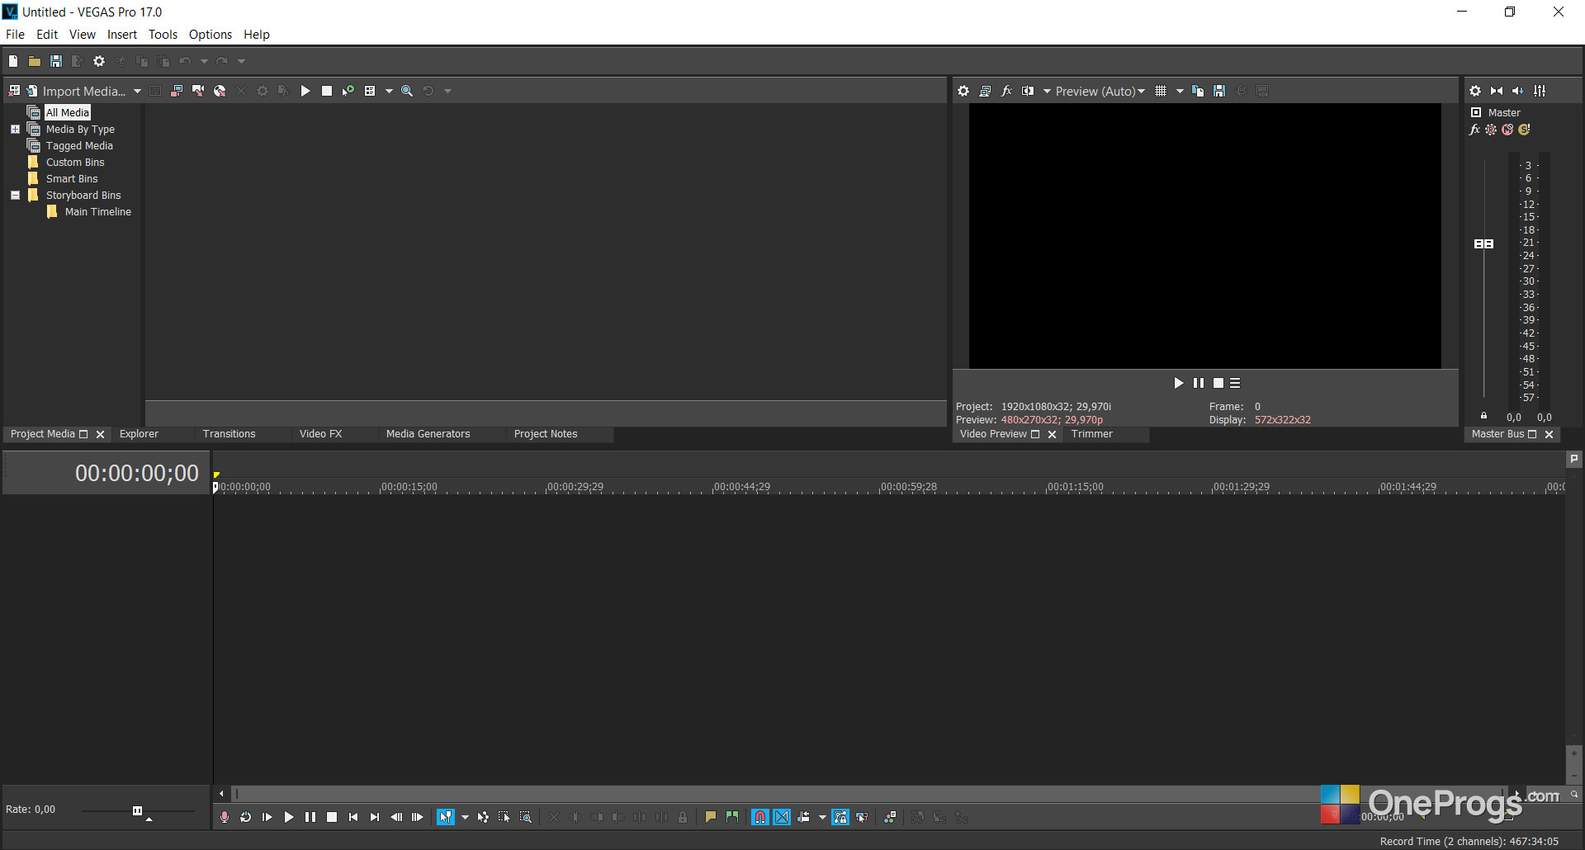The height and width of the screenshot is (850, 1585).
Task: Click the preview on external monitor icon
Action: point(985,91)
